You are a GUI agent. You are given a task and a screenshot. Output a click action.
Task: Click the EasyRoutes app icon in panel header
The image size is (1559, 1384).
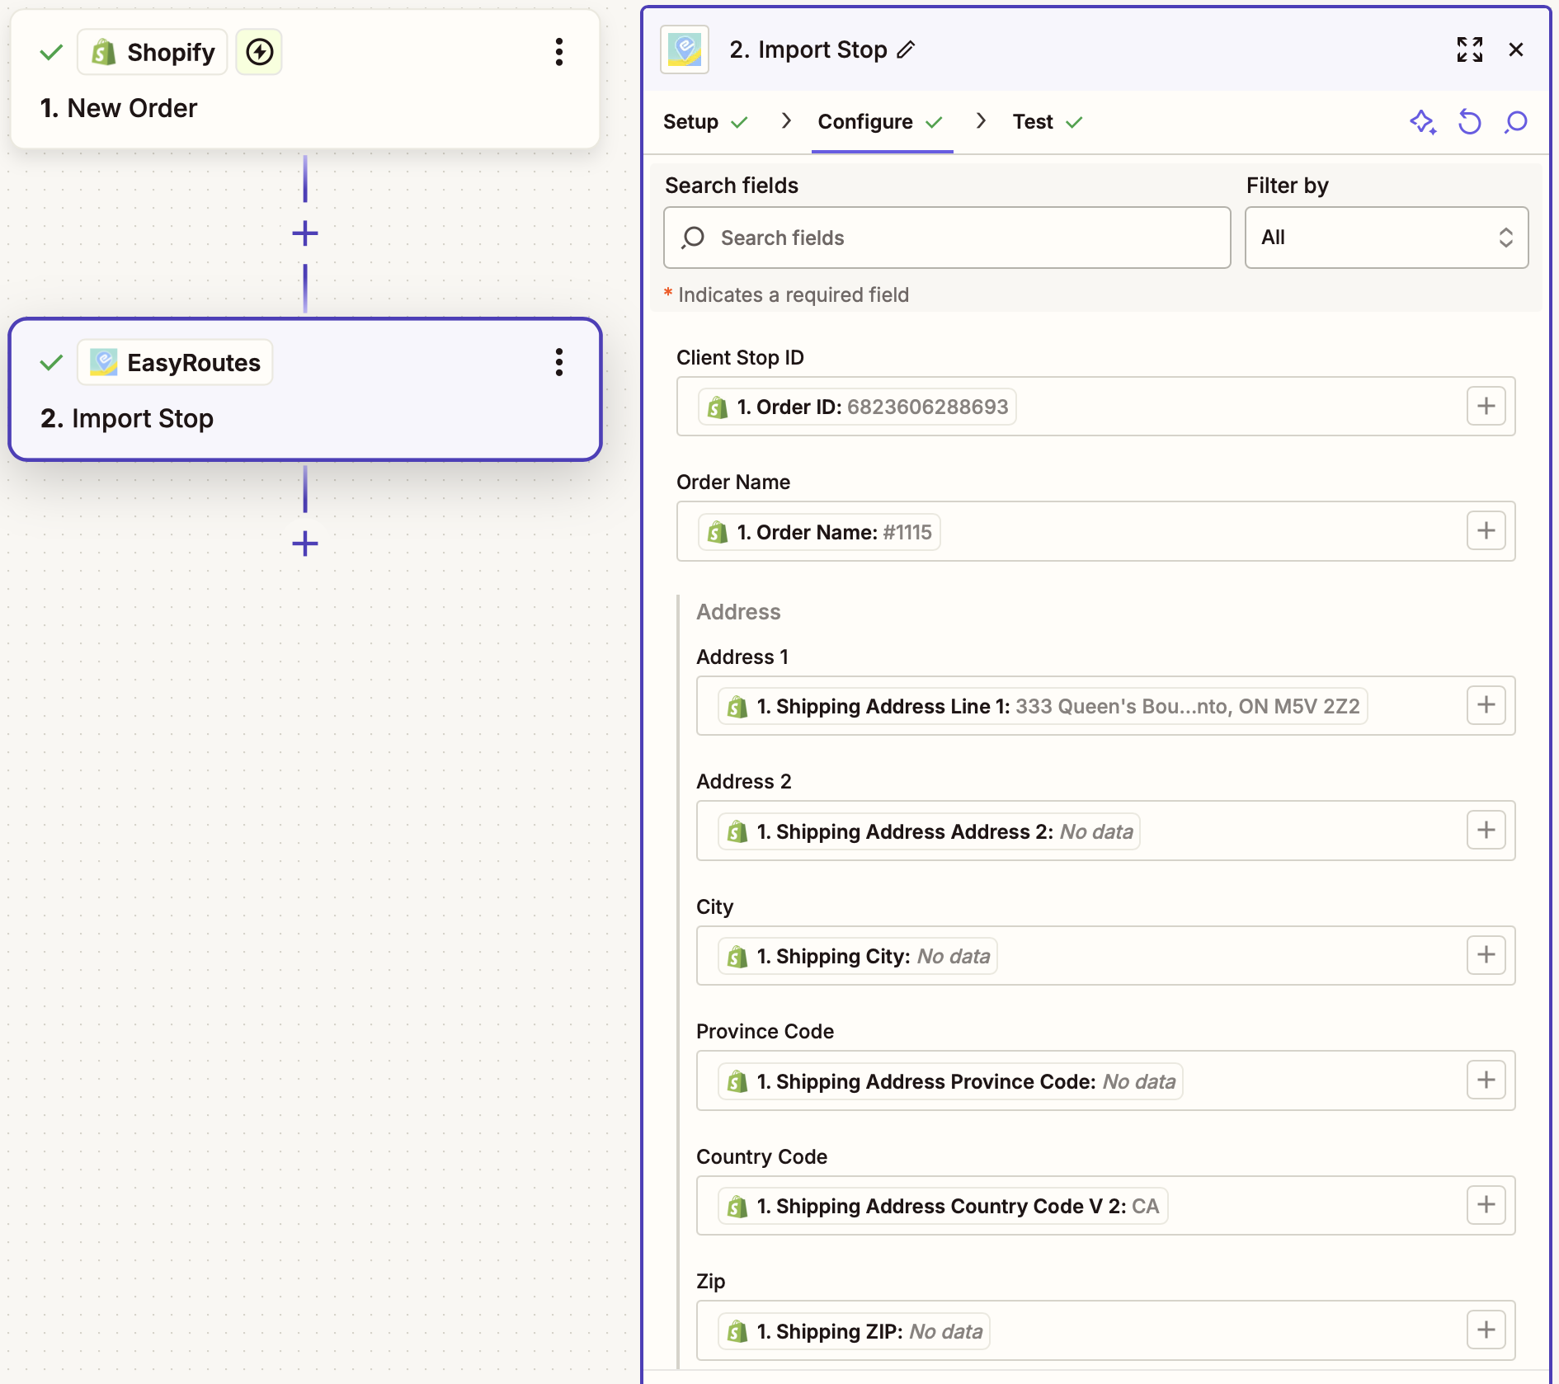coord(685,49)
